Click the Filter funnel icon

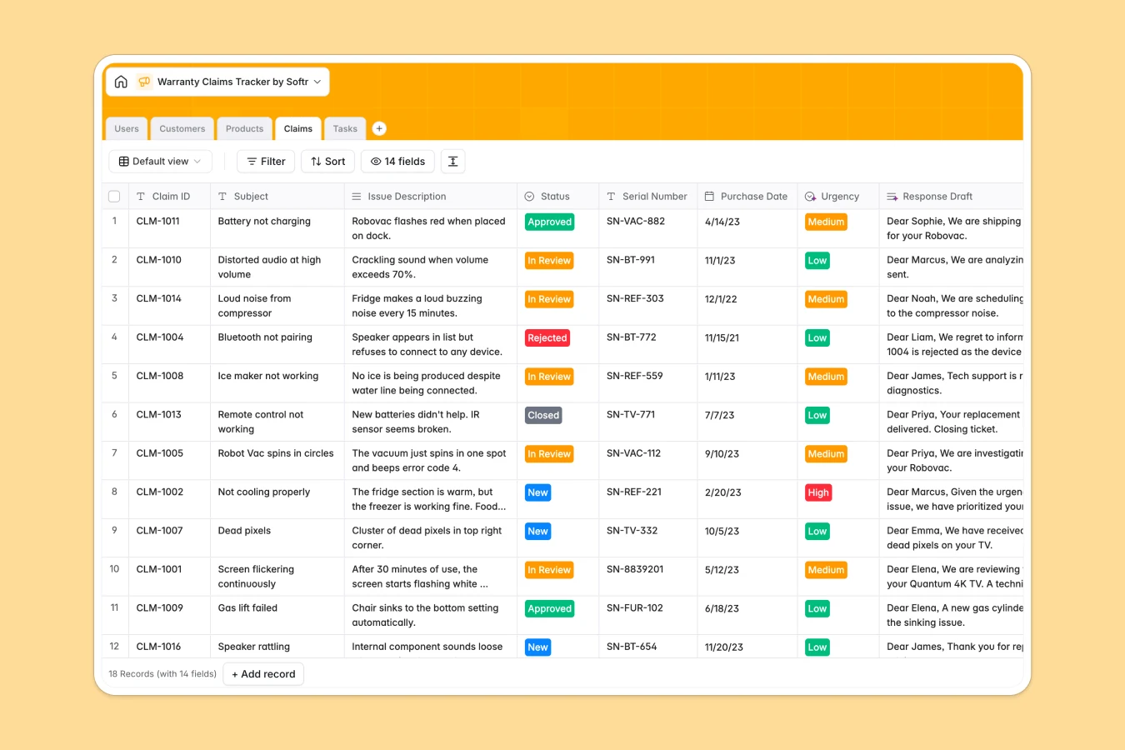254,161
